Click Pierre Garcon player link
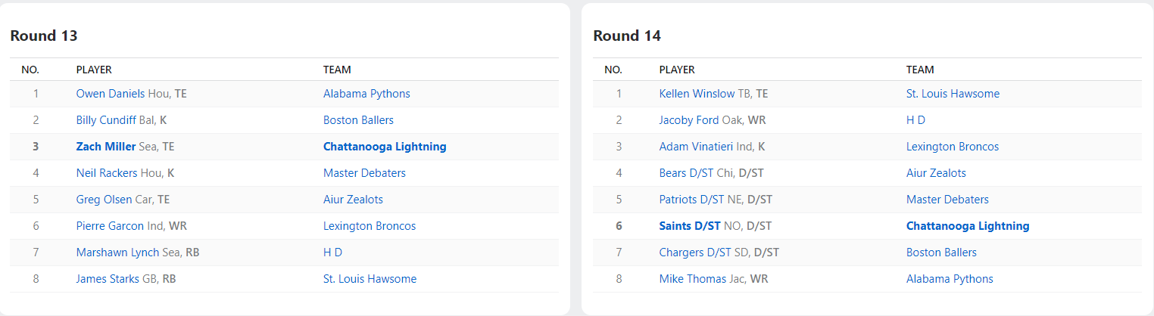This screenshot has width=1154, height=316. (x=110, y=226)
